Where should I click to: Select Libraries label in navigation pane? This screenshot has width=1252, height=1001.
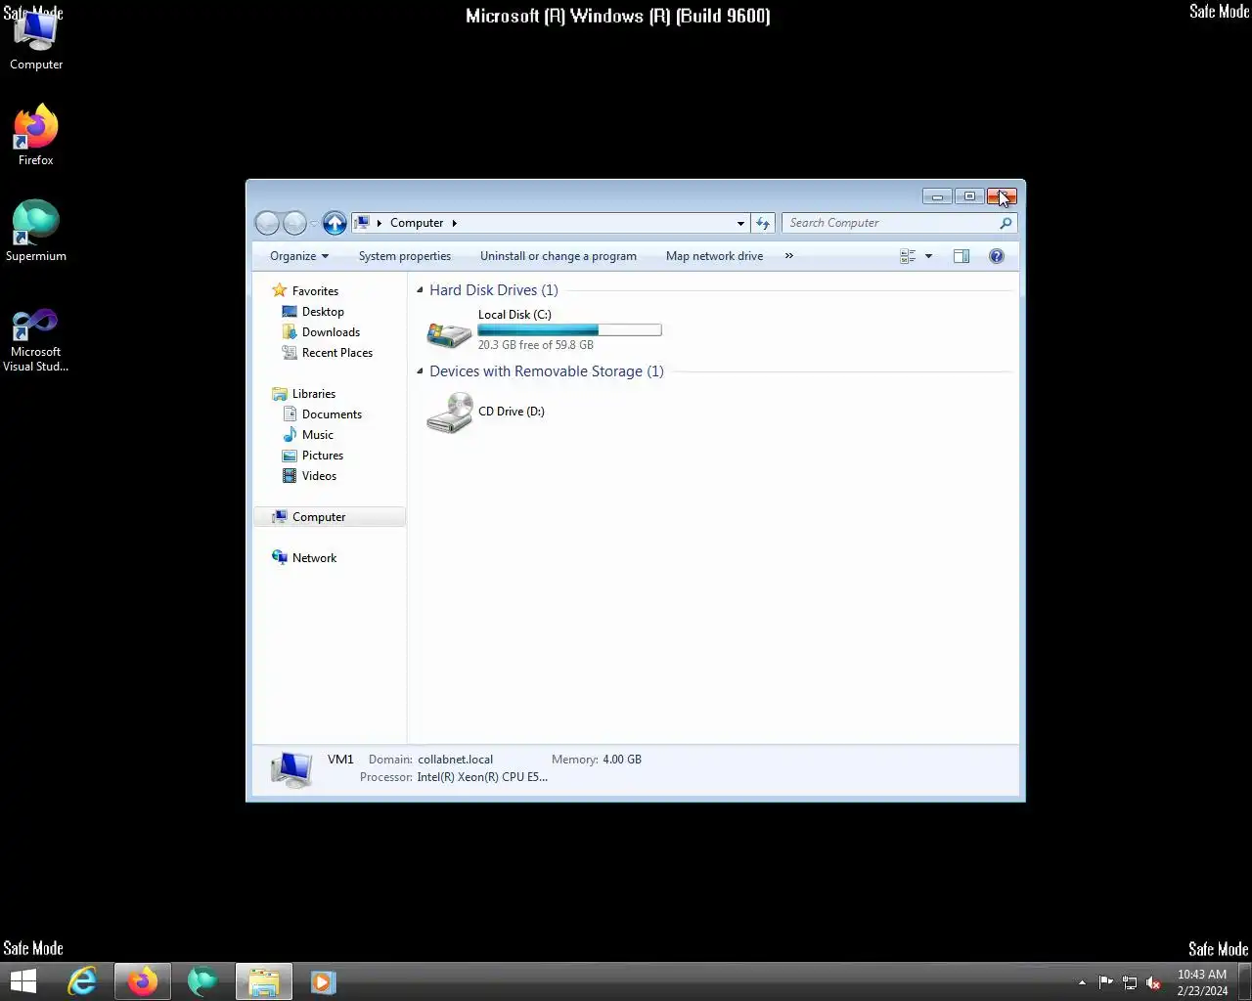(x=314, y=394)
